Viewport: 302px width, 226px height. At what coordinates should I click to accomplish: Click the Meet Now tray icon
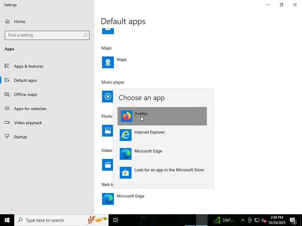point(250,220)
